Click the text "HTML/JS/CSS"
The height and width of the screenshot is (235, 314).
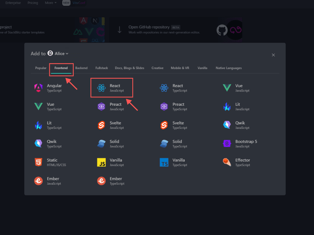tap(56, 165)
